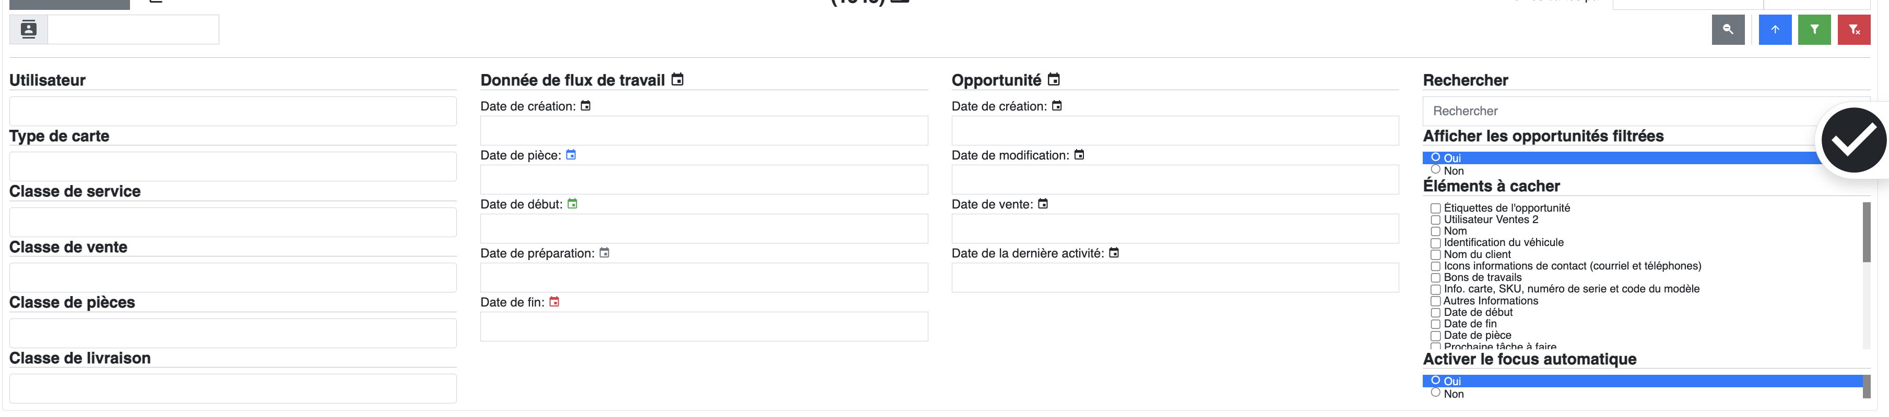Click green calendar icon beside Date de début
The image size is (1889, 417).
tap(572, 204)
